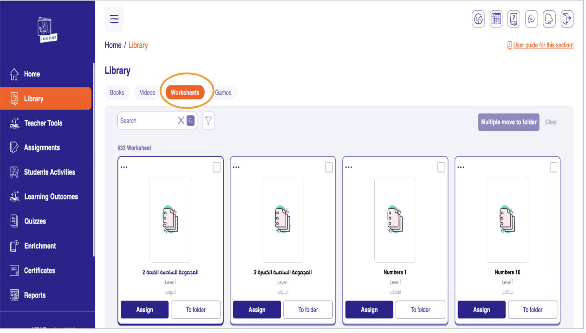Go to Teacher Tools in sidebar
The image size is (586, 333).
point(43,123)
